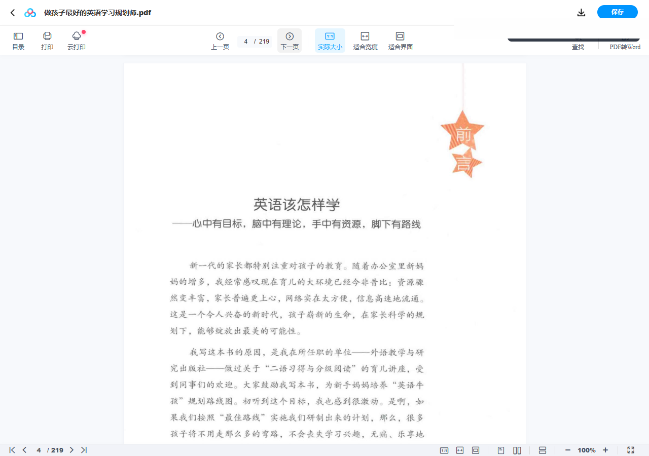Click fit-width icon in bottom status bar

[x=460, y=450]
